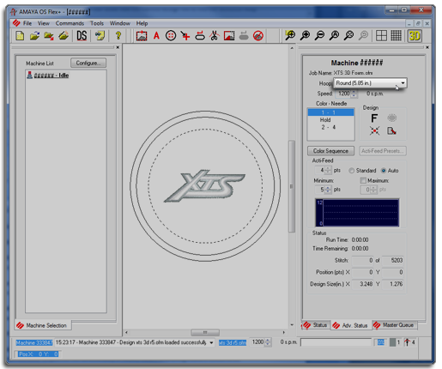Click the center design crosshair icon
The width and height of the screenshot is (442, 369).
click(374, 130)
